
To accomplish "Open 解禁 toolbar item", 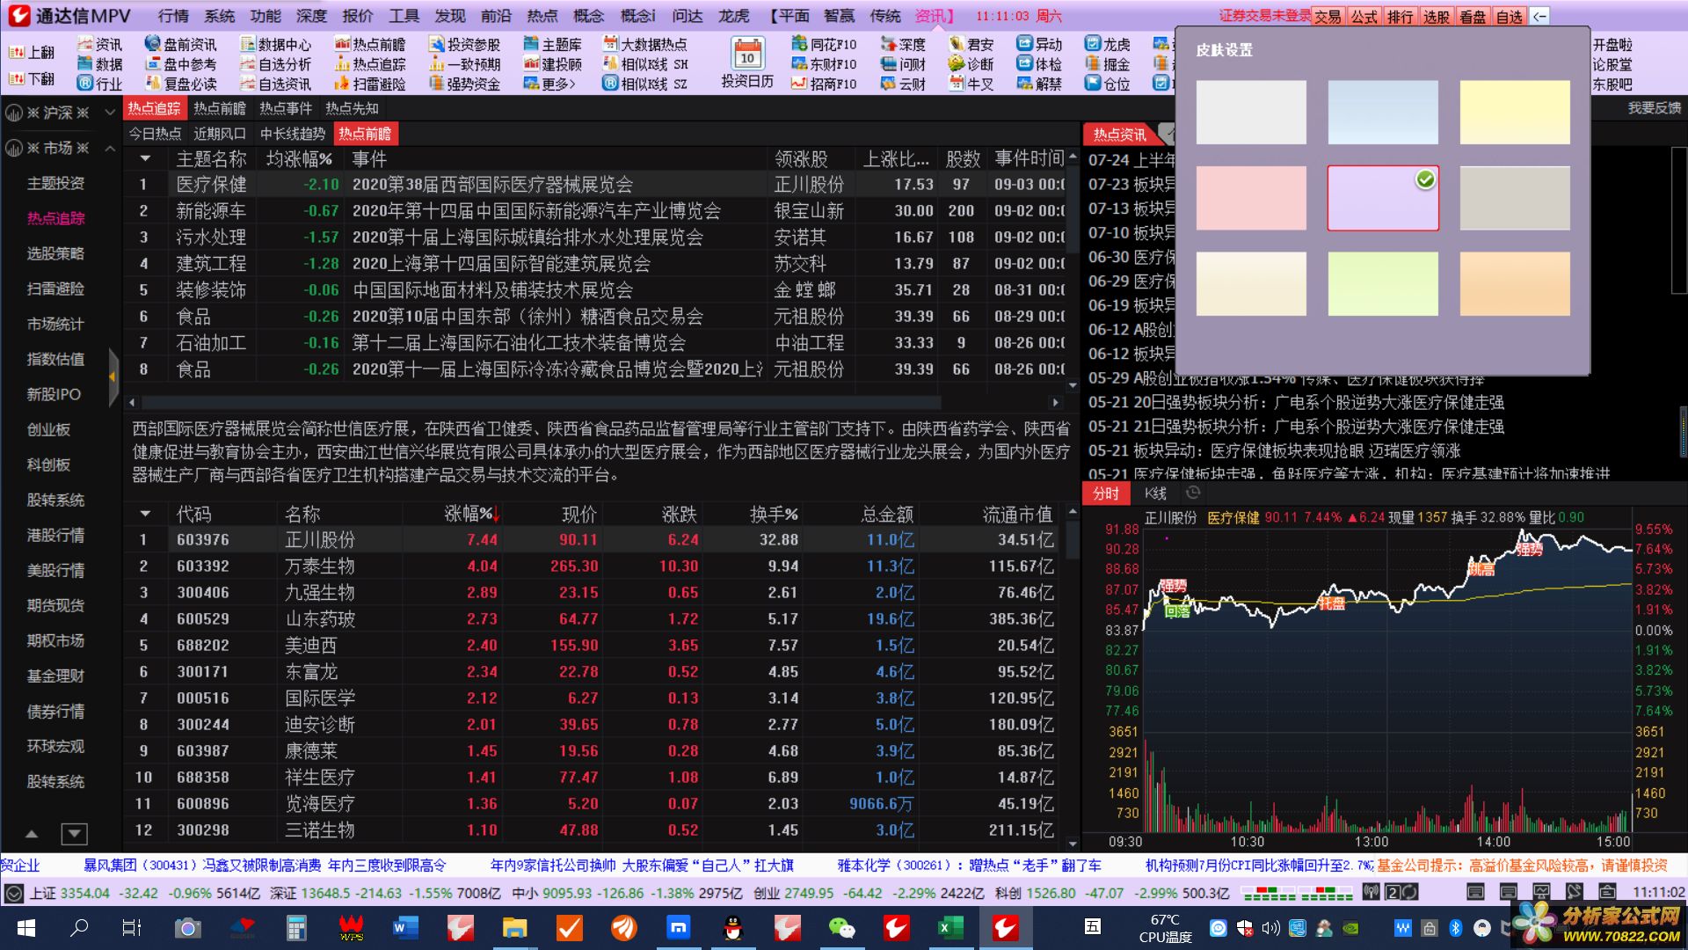I will coord(1039,84).
